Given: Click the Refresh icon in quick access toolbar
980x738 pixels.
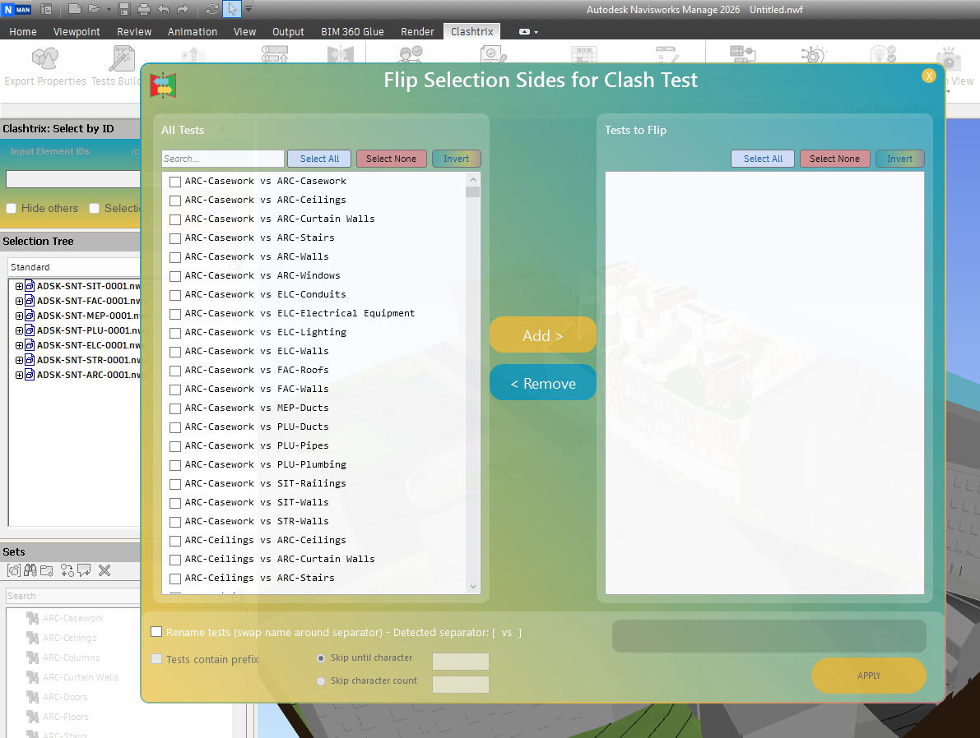Looking at the screenshot, I should (x=212, y=9).
